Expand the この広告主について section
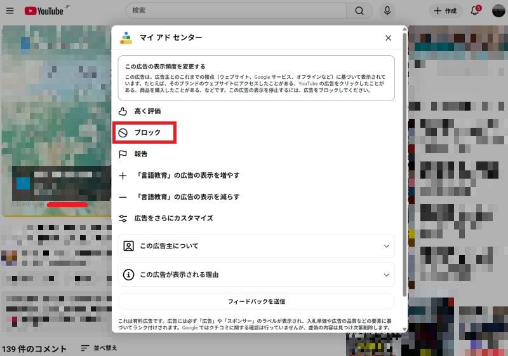 click(256, 246)
